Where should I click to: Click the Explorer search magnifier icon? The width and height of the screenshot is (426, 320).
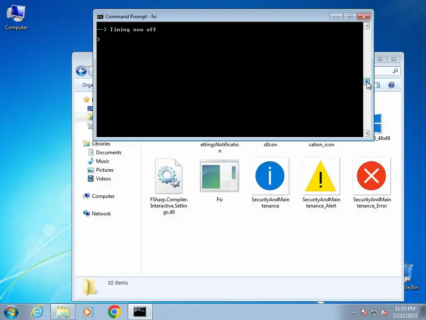point(395,71)
